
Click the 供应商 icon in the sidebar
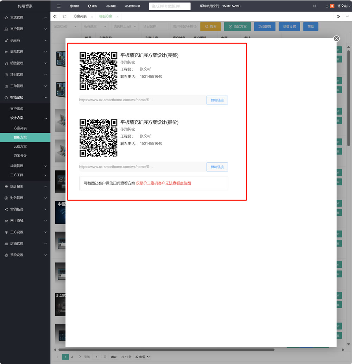point(6,40)
